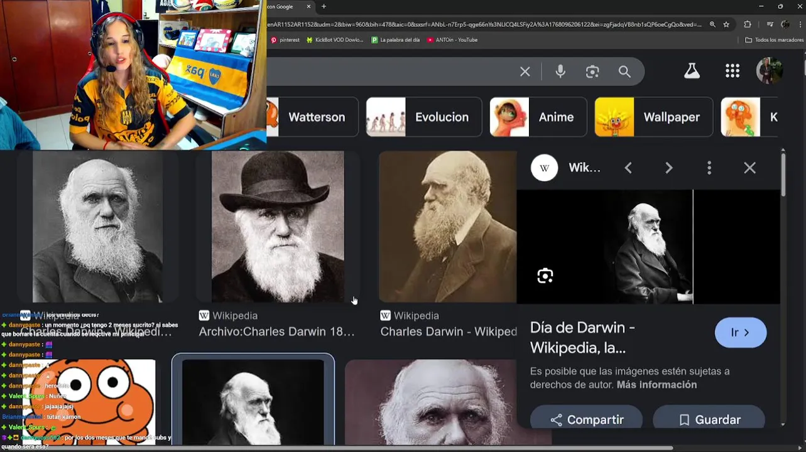Open Chrome profile avatar in toolbar
This screenshot has height=452, width=806.
point(785,24)
